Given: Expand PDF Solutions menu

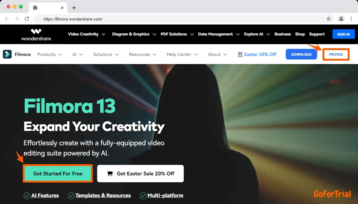Looking at the screenshot, I should pyautogui.click(x=177, y=34).
